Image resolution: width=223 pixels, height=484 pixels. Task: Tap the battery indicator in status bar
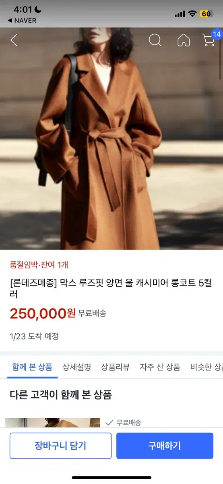[206, 14]
